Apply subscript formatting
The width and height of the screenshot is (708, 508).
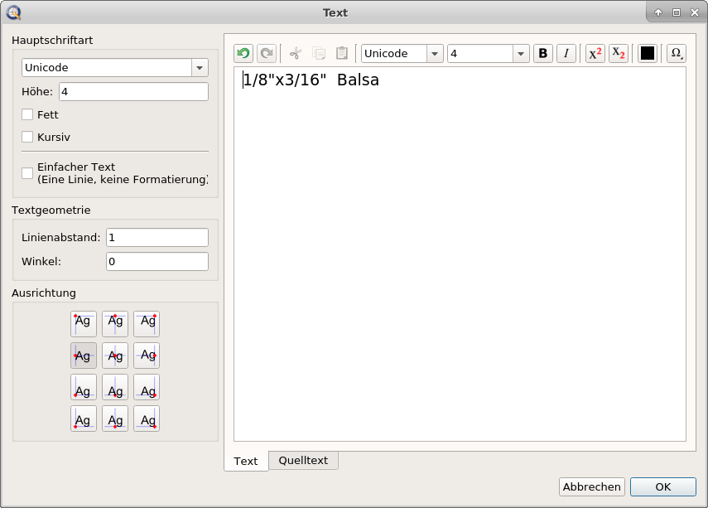pyautogui.click(x=618, y=54)
